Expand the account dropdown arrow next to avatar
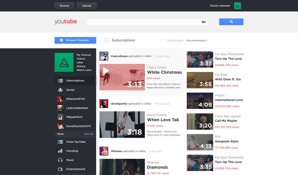 pos(243,6)
